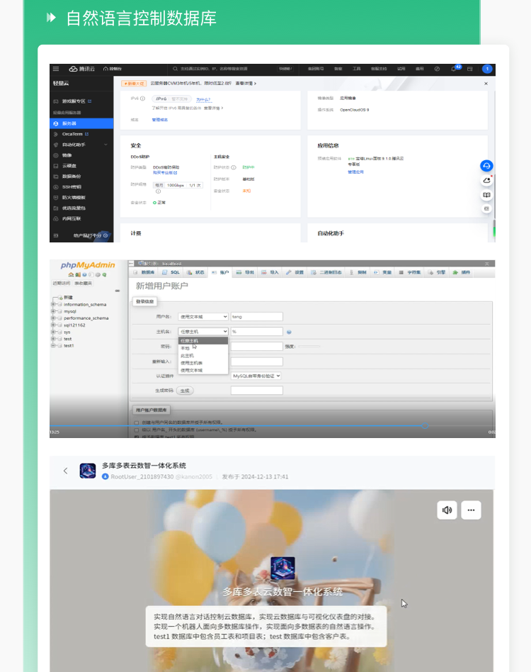Expand the information_schema database node

click(x=54, y=304)
